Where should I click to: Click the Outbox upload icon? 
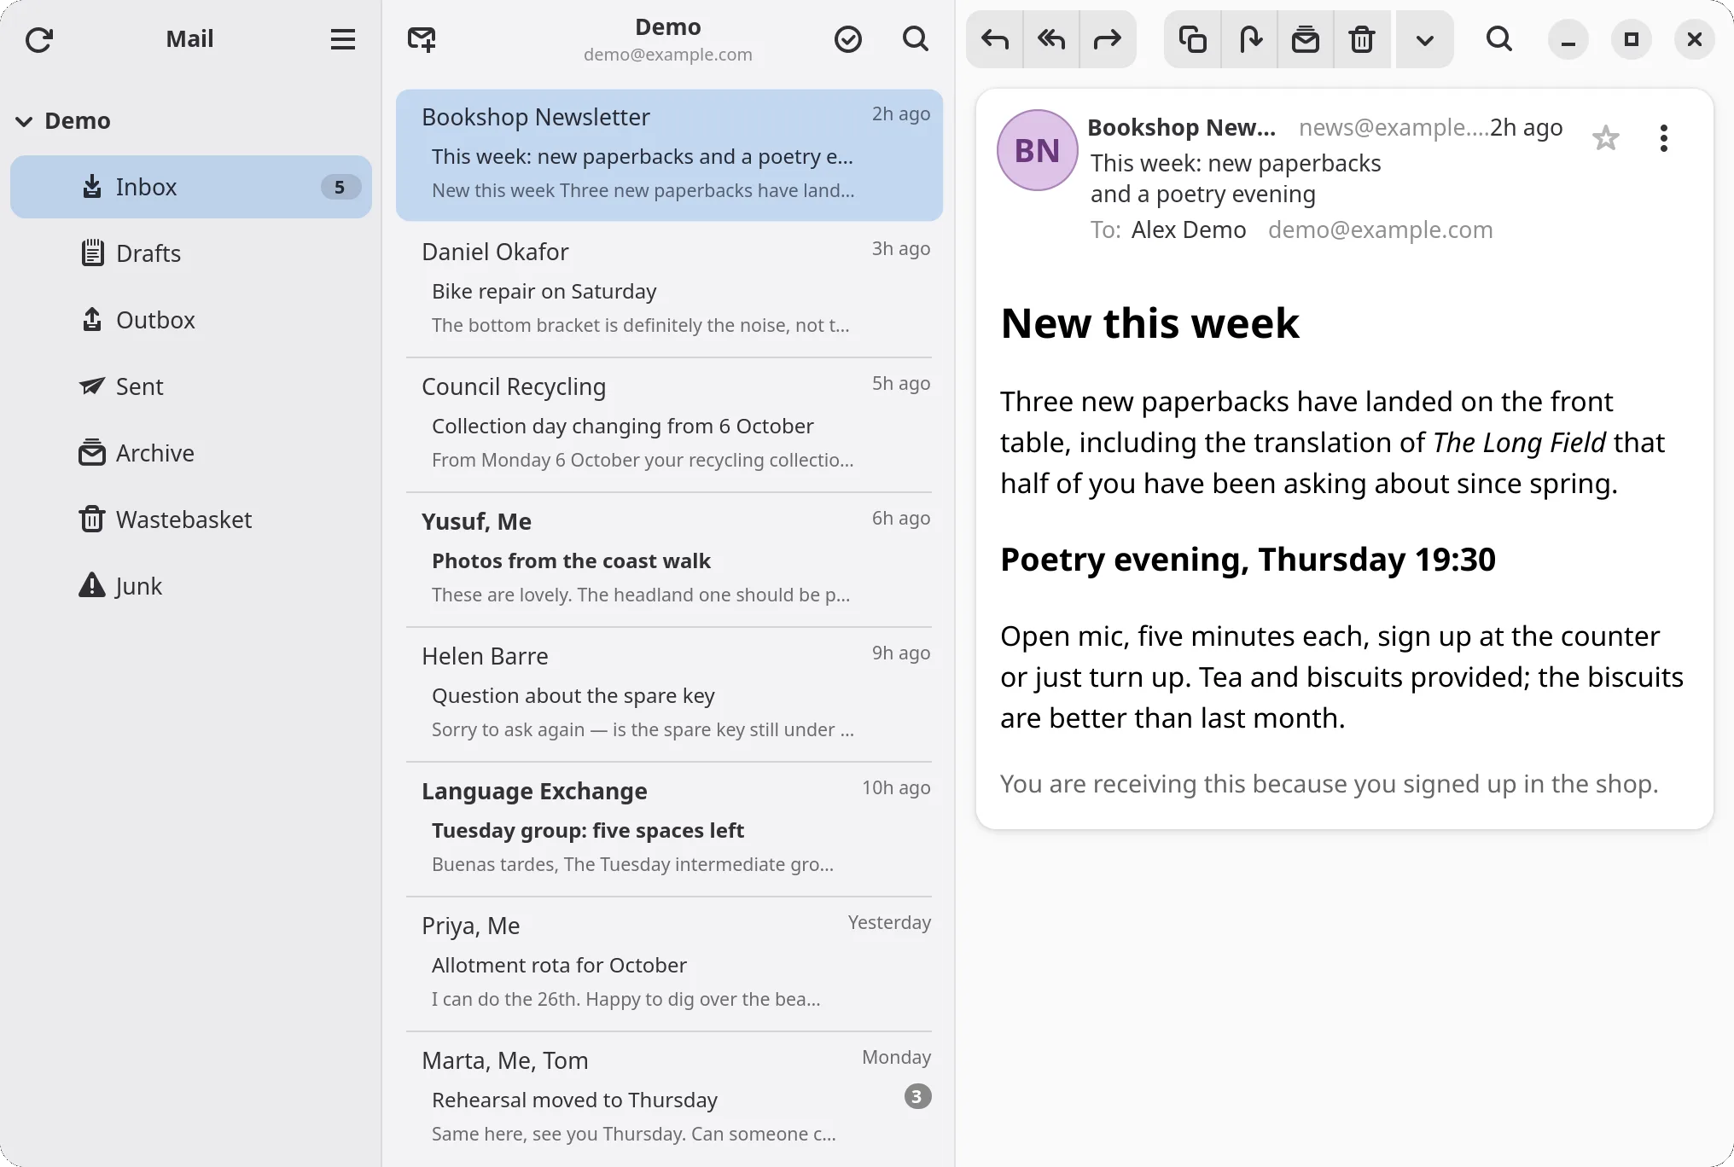[x=92, y=319]
